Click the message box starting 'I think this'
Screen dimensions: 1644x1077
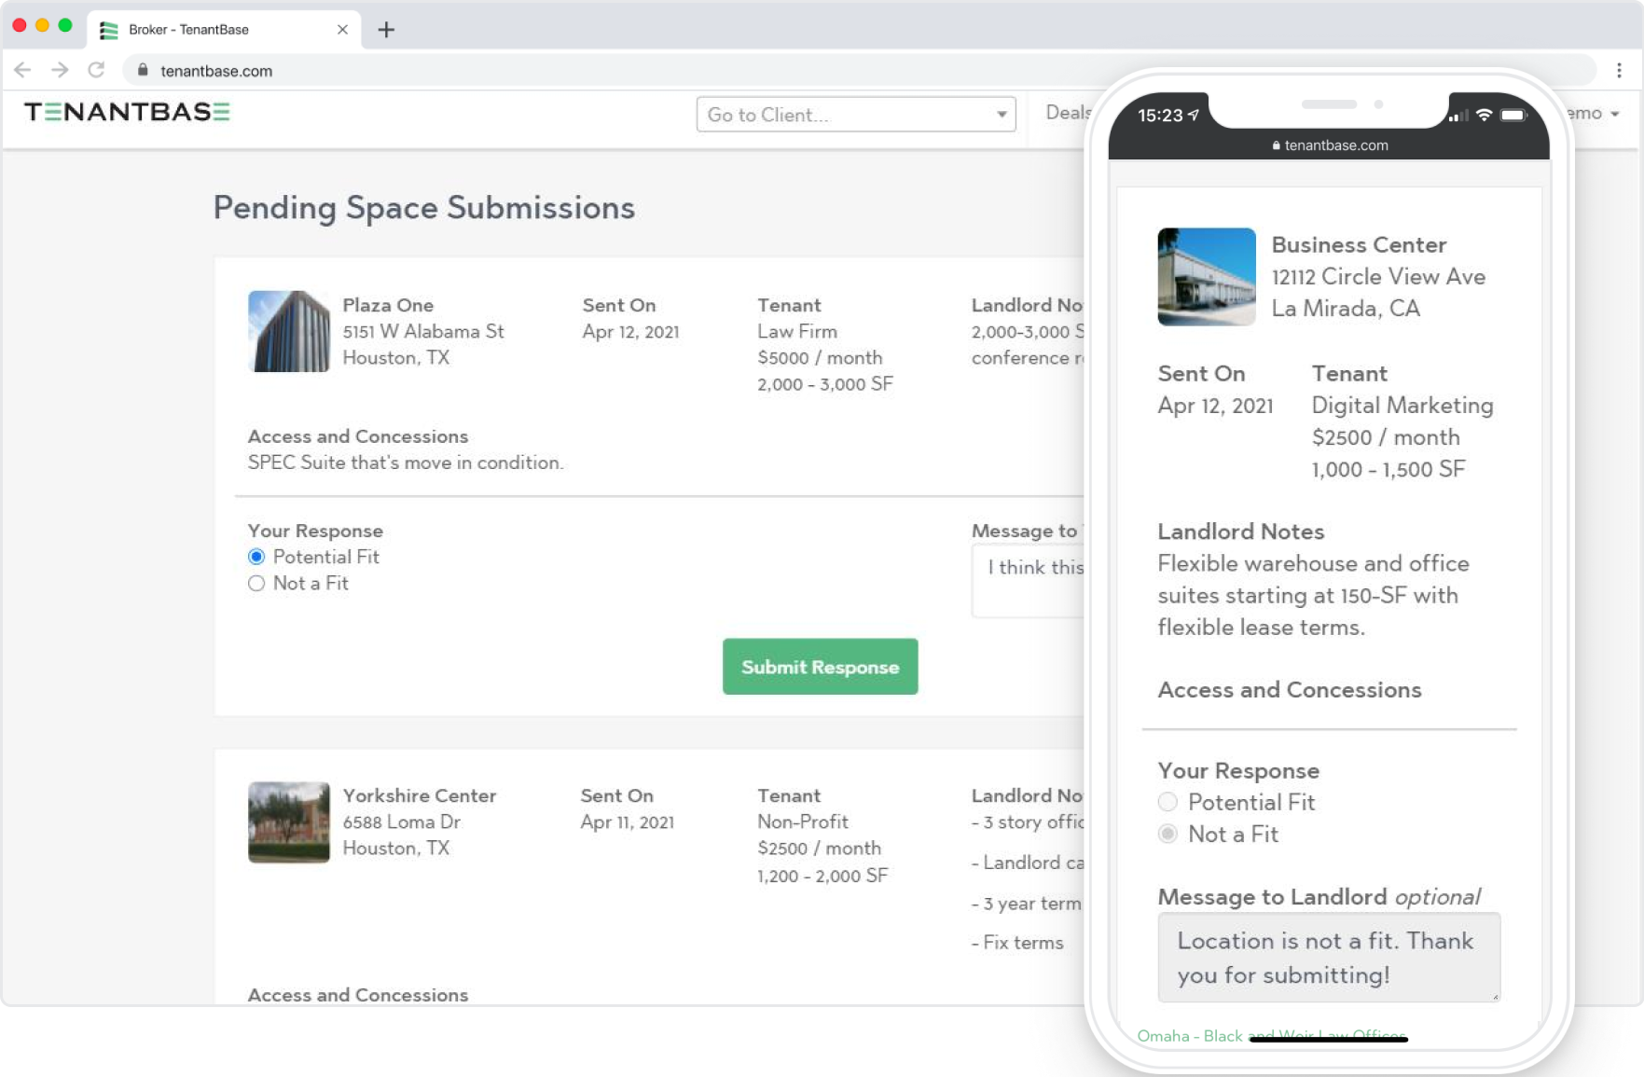tap(1028, 581)
